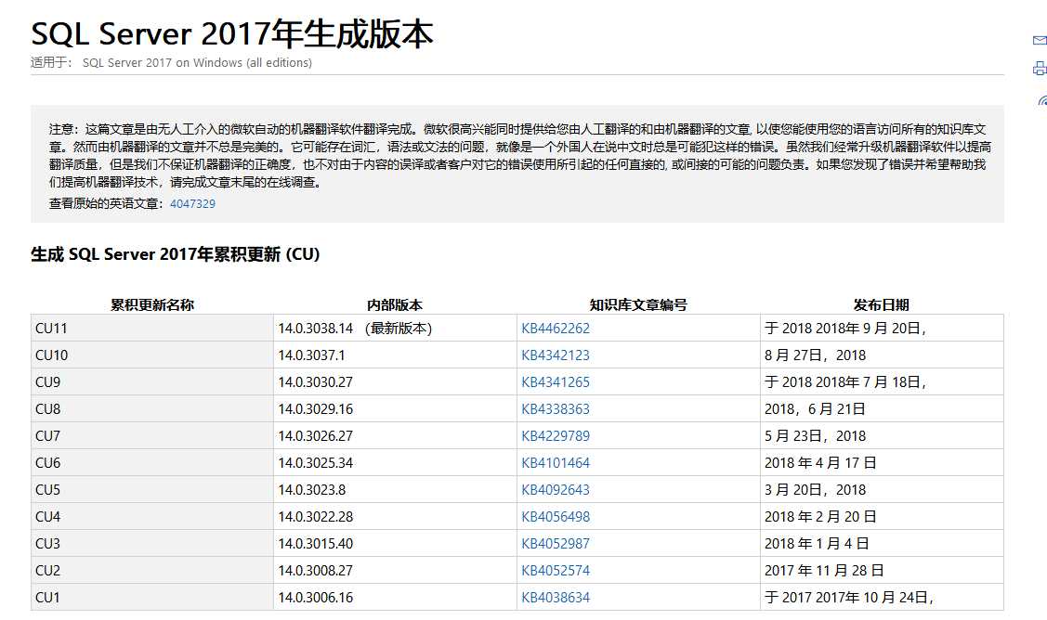Viewport: 1047px width, 620px height.
Task: Open the KB4341265 article link
Action: coord(555,382)
